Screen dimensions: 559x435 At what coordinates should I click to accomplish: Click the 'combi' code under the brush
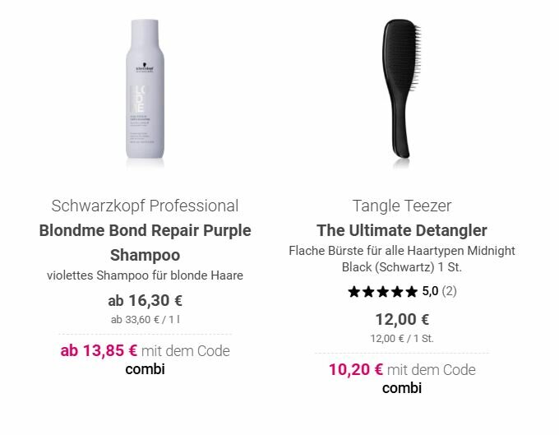[x=402, y=388]
